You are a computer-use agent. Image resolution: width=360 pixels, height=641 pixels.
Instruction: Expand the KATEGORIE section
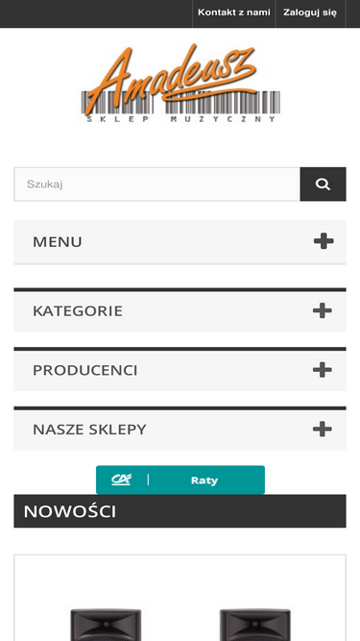[x=180, y=310]
